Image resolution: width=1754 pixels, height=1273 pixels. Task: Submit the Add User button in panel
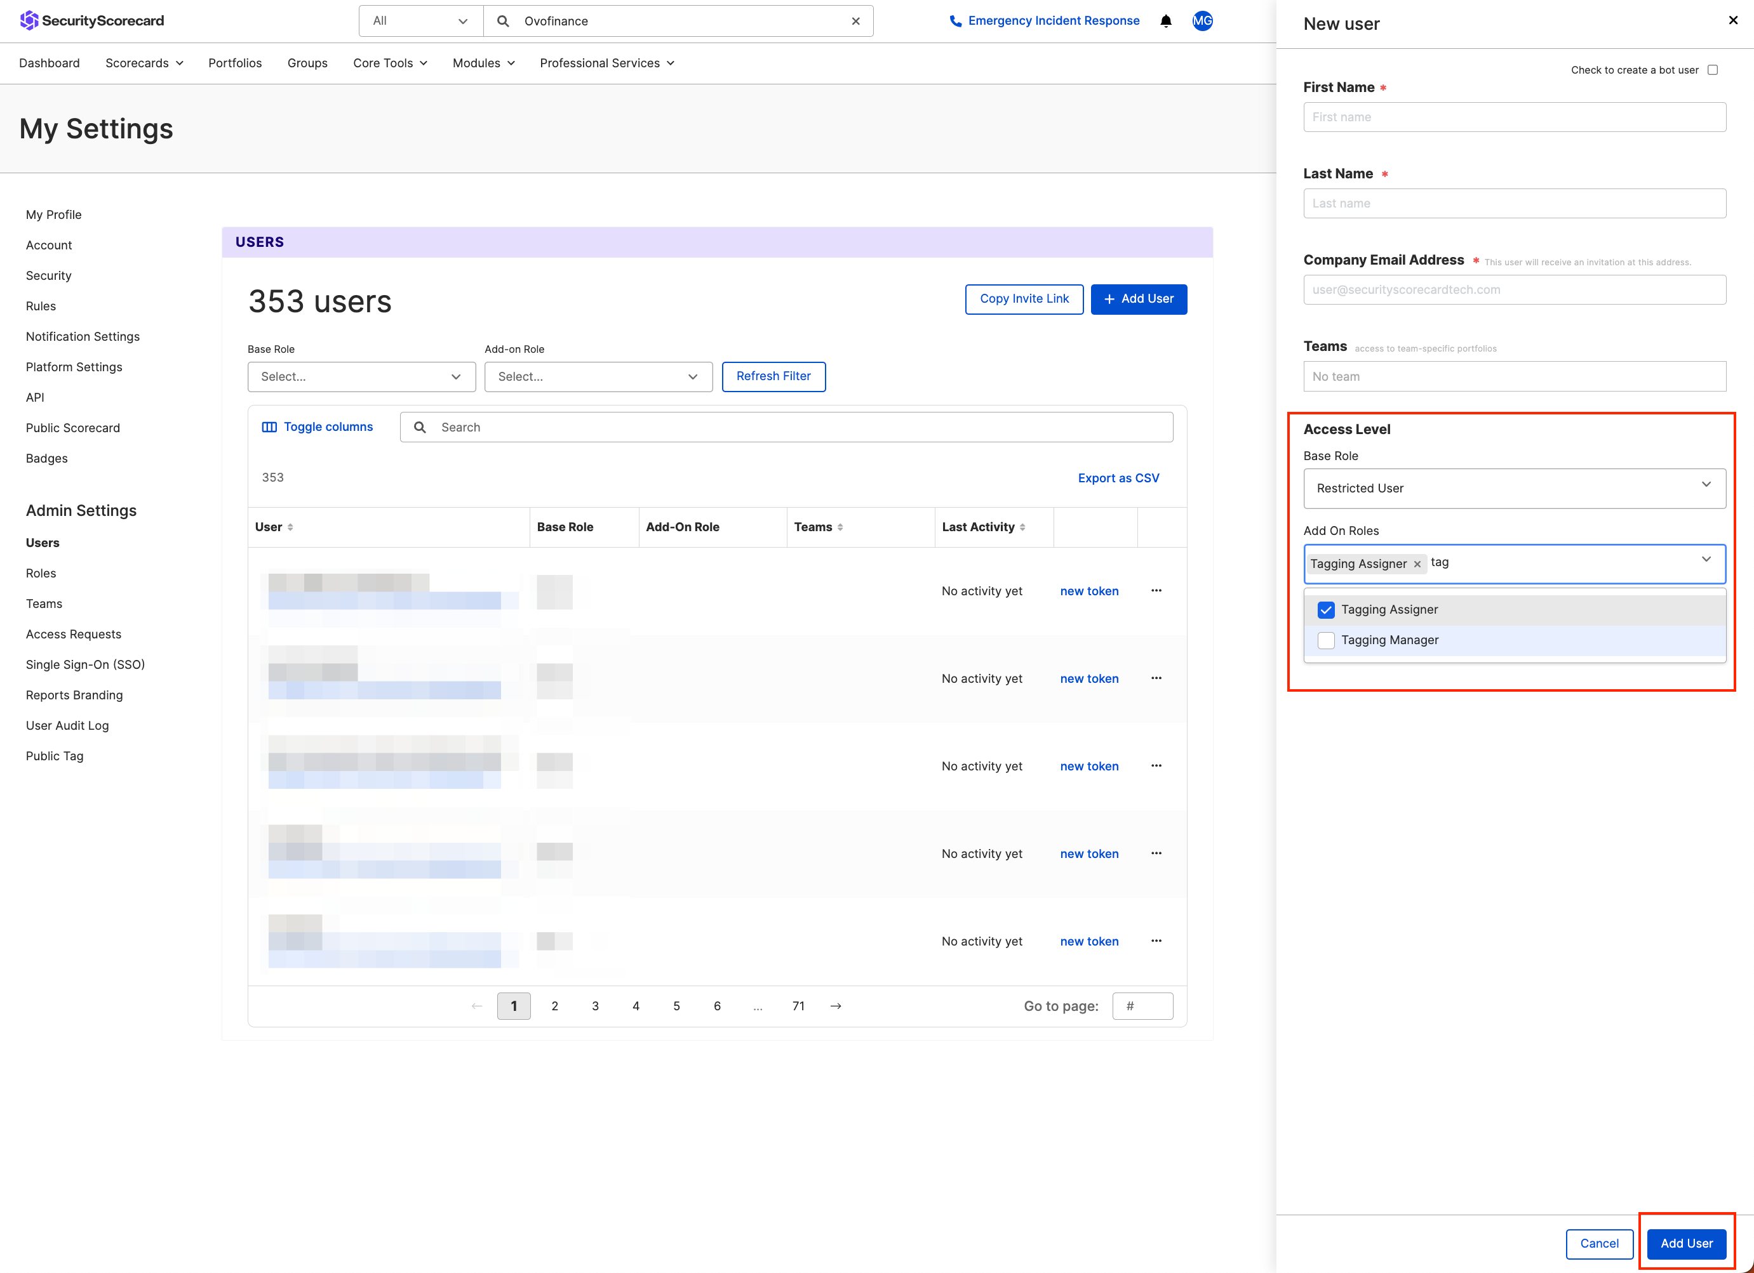(x=1686, y=1243)
